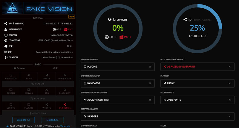Select the Geoposition bar in sidebar
Image resolution: width=239 pixels, height=128 pixels.
tap(38, 113)
